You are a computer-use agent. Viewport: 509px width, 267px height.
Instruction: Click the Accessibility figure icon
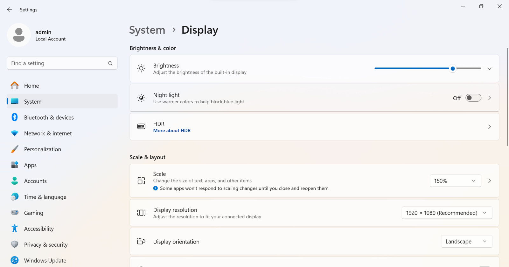pyautogui.click(x=15, y=229)
